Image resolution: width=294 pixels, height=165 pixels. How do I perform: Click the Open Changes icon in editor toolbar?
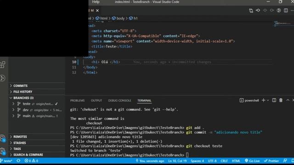[x=251, y=11]
